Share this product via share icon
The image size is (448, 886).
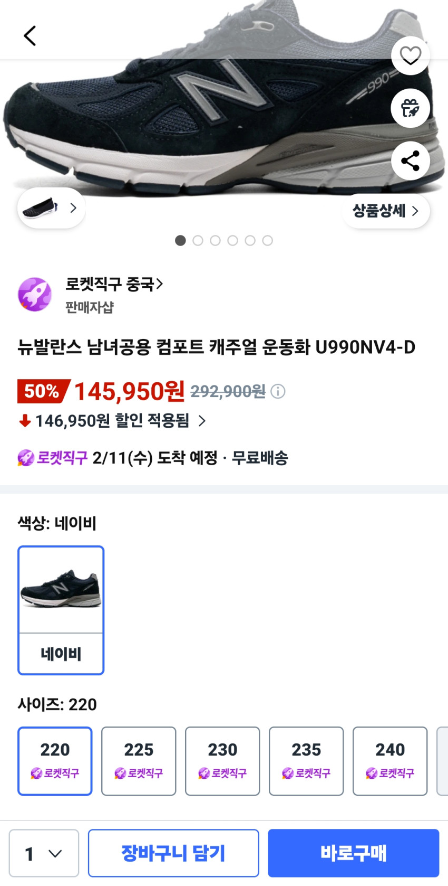(x=410, y=161)
